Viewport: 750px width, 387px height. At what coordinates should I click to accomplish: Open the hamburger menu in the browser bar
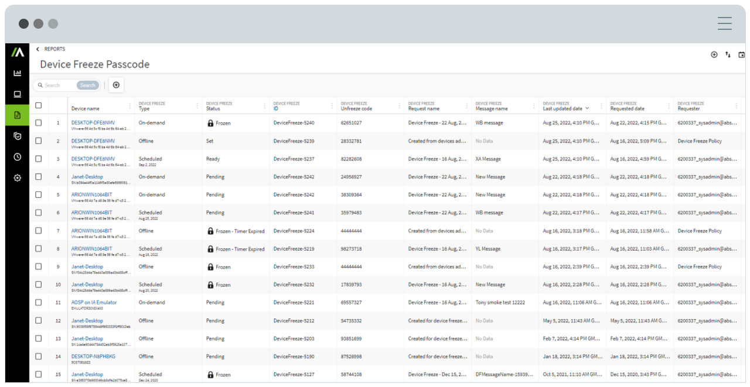click(x=725, y=23)
